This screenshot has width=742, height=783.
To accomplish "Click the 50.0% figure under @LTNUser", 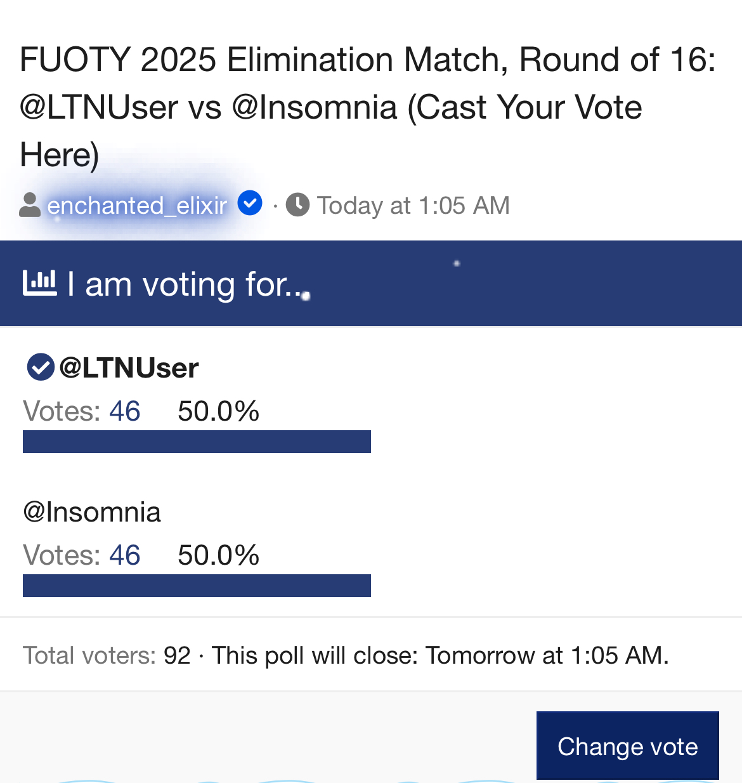I will click(x=218, y=411).
